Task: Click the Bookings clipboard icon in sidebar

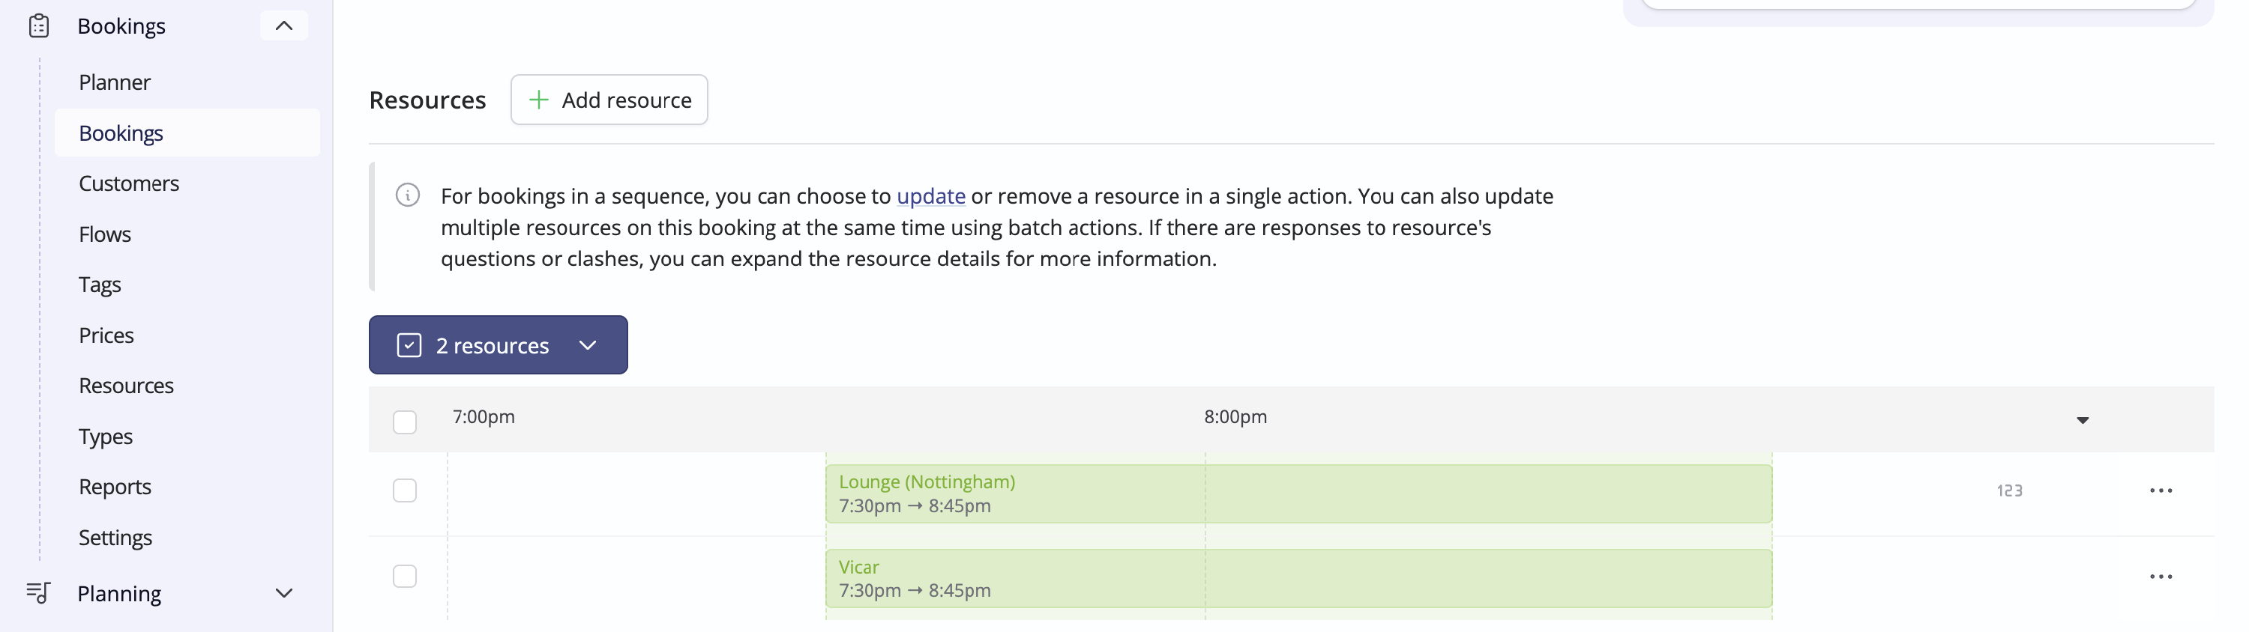Action: [38, 26]
